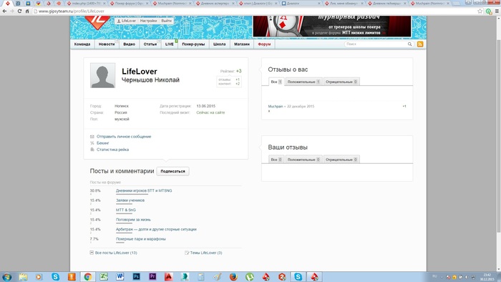Open the Заявки учеников forum link
Viewport: 501px width, 282px height.
click(x=130, y=200)
